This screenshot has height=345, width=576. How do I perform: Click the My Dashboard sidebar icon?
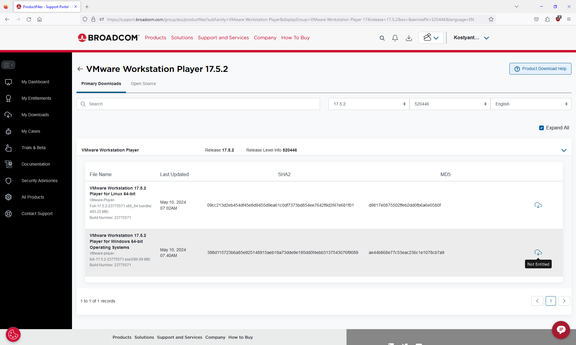[8, 82]
